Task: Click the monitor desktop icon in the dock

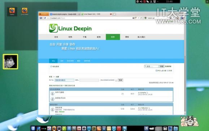Action: tap(38, 128)
